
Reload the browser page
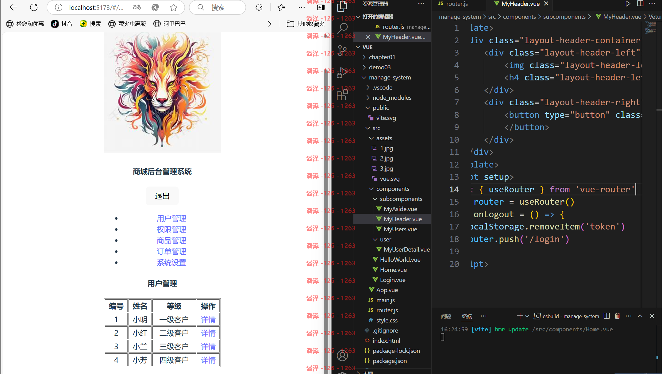[x=34, y=7]
